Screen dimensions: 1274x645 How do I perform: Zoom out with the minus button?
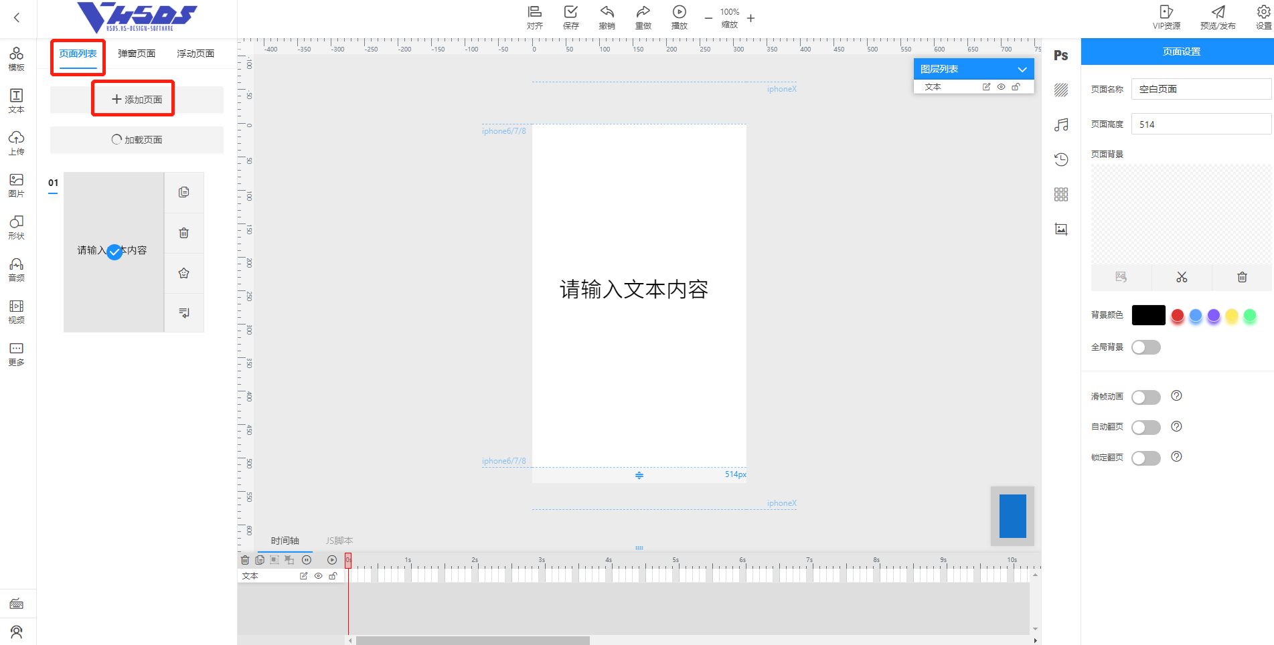[708, 18]
